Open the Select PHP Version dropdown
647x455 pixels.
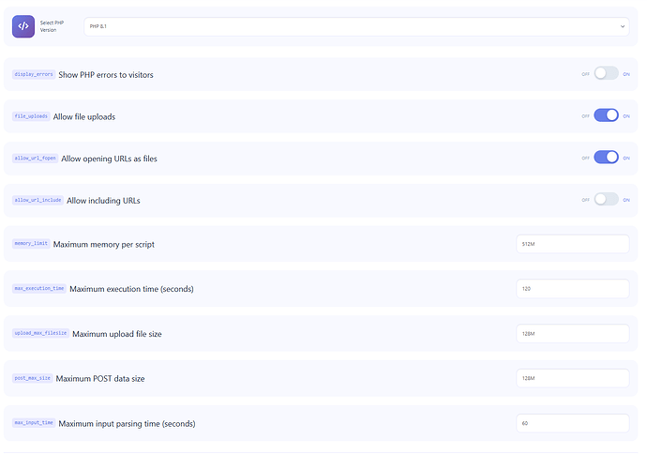tap(356, 26)
